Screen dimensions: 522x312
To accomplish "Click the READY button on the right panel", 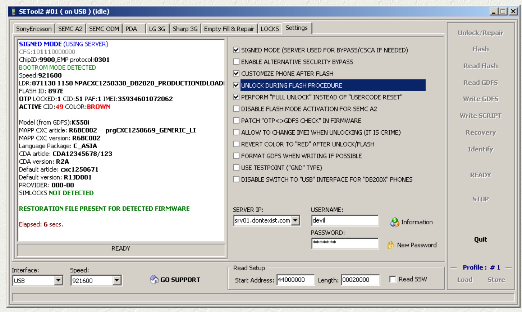I will point(480,175).
